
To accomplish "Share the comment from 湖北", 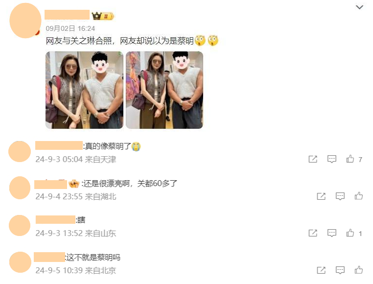I will (321, 196).
